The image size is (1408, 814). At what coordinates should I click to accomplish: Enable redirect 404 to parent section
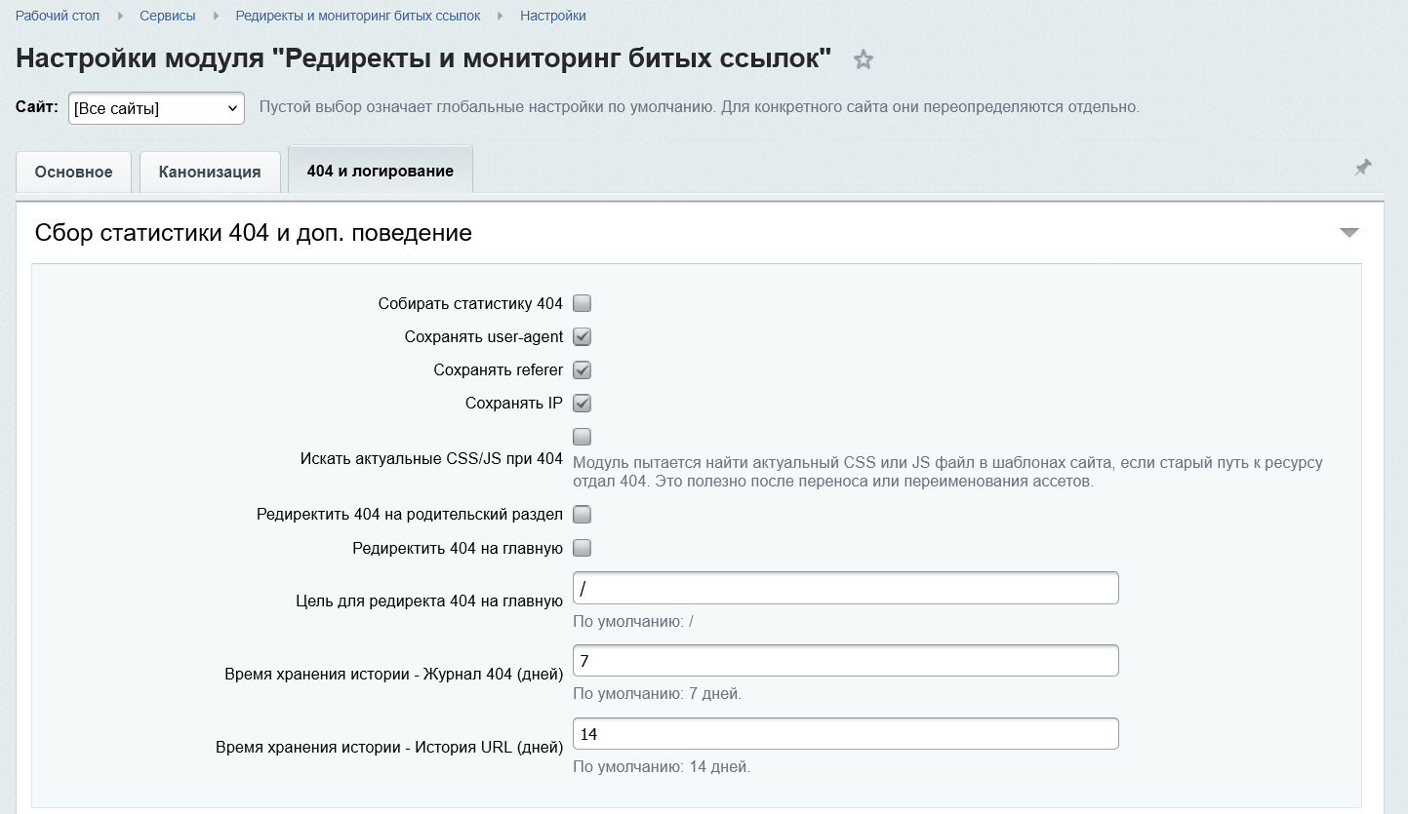[x=583, y=514]
